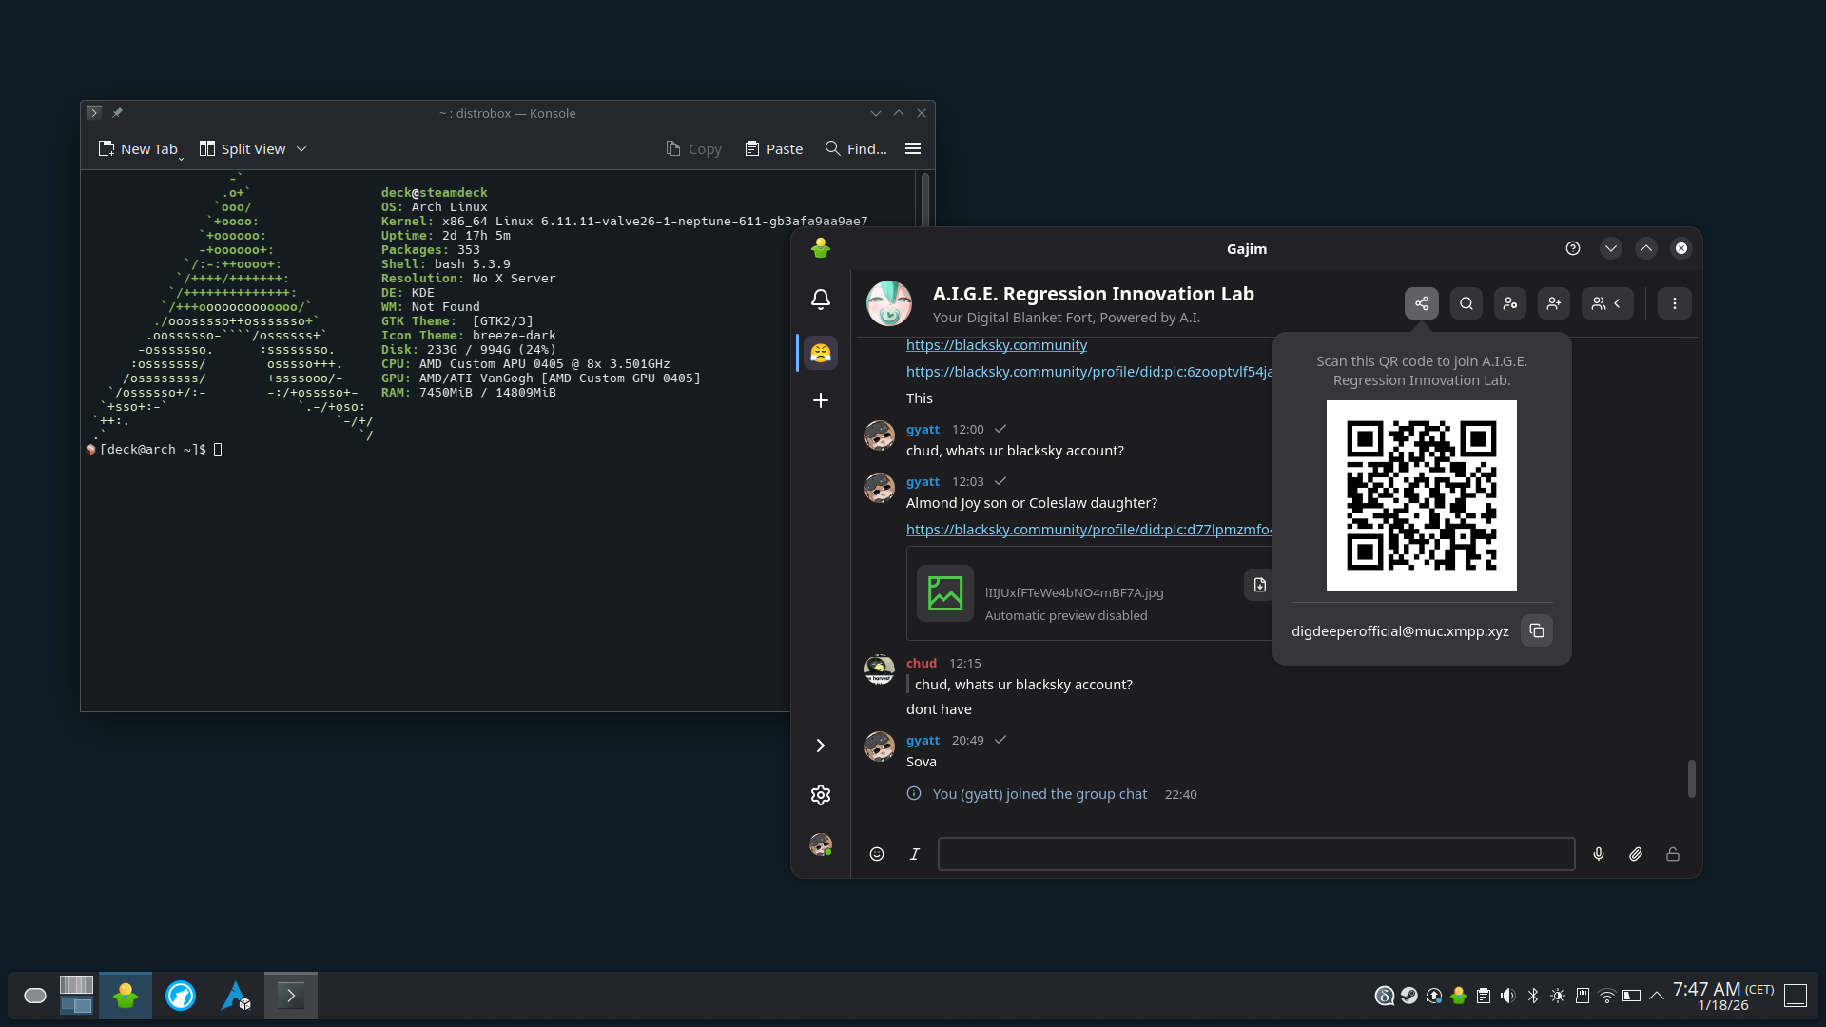Open Gajim settings gear in sidebar

820,795
